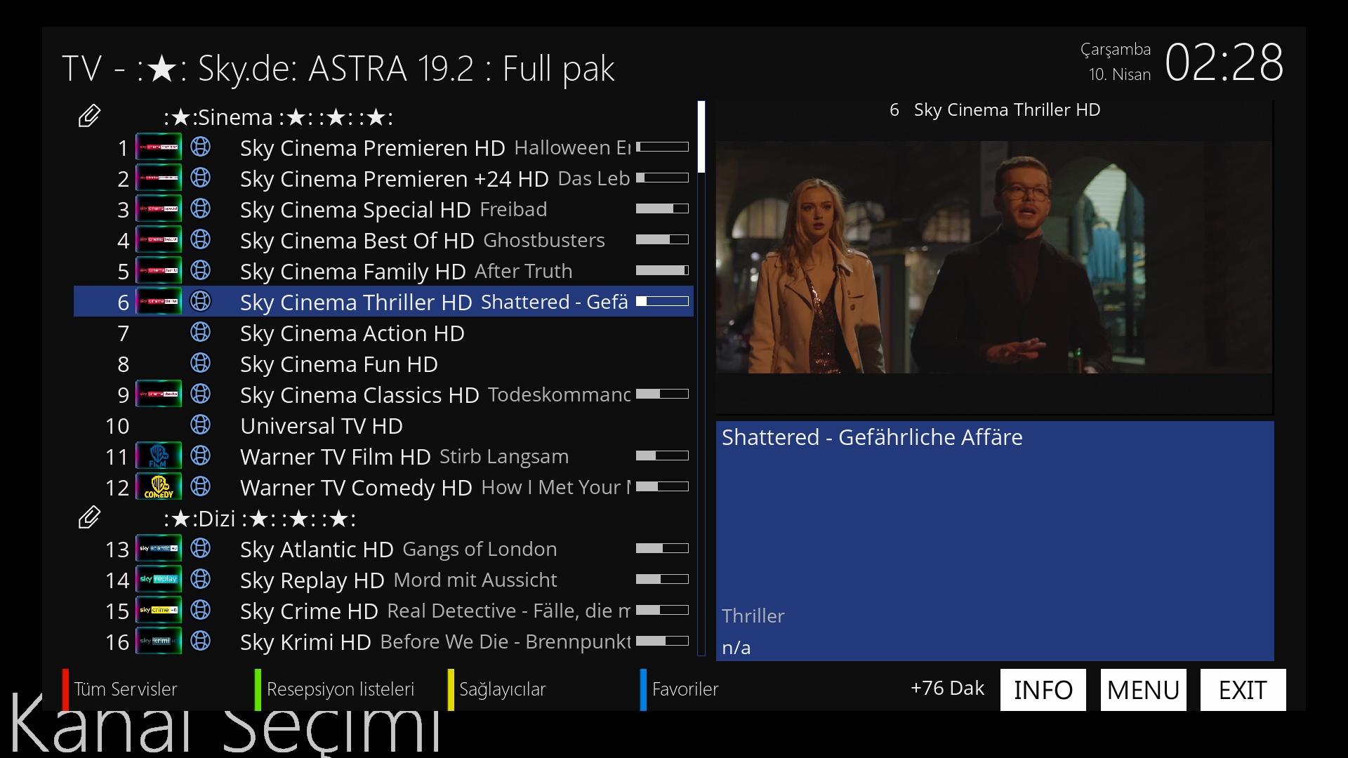Viewport: 1348px width, 758px height.
Task: Click the Stirb Langsam event name
Action: [504, 457]
